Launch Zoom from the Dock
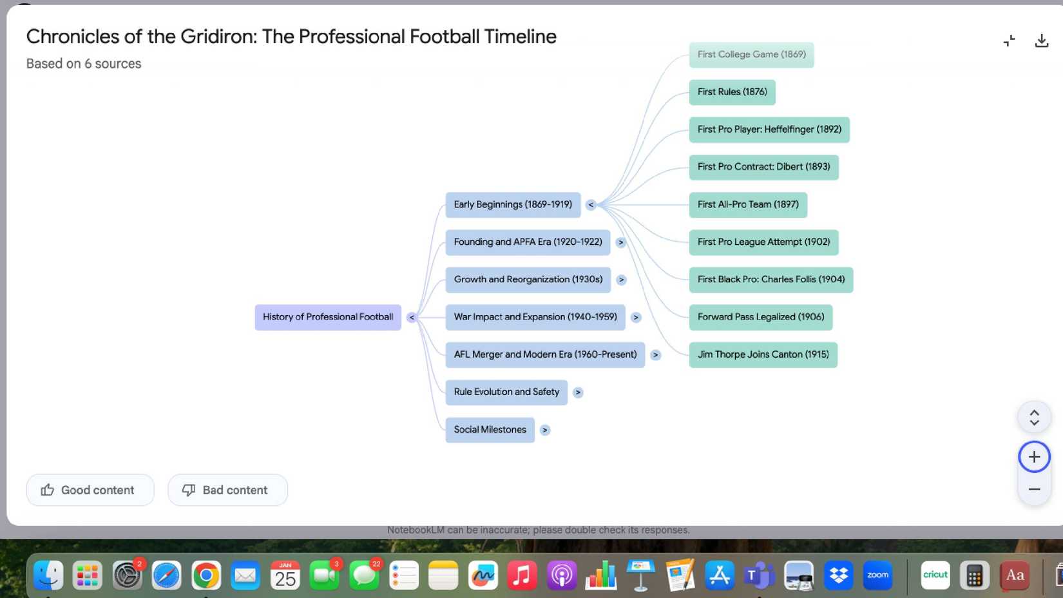Screen dimensions: 1063x598 877,575
